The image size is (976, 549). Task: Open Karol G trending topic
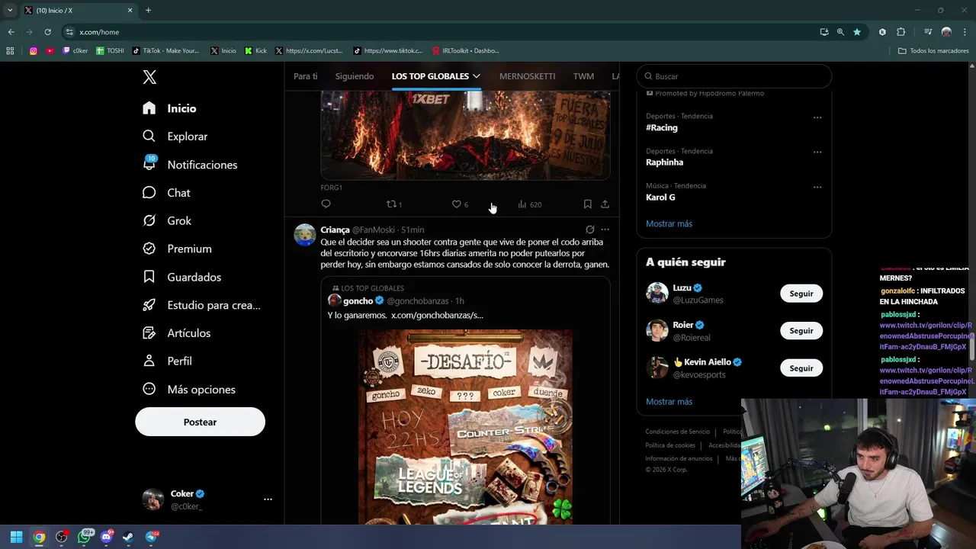pos(660,197)
